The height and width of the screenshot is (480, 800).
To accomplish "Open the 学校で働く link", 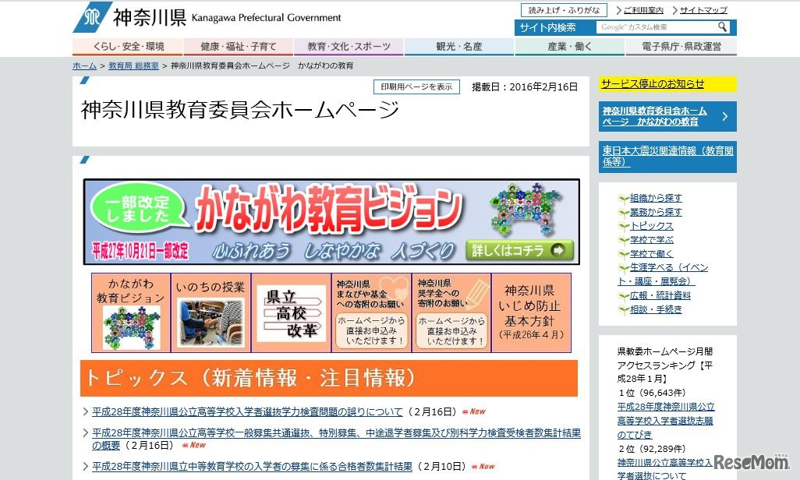I will click(652, 253).
